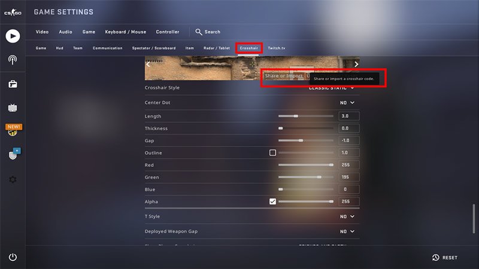Open the shield stats icon
Screen dimensions: 479x269
click(14, 154)
